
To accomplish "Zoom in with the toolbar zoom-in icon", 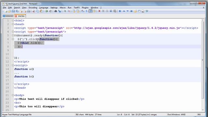I will pyautogui.click(x=65, y=11).
